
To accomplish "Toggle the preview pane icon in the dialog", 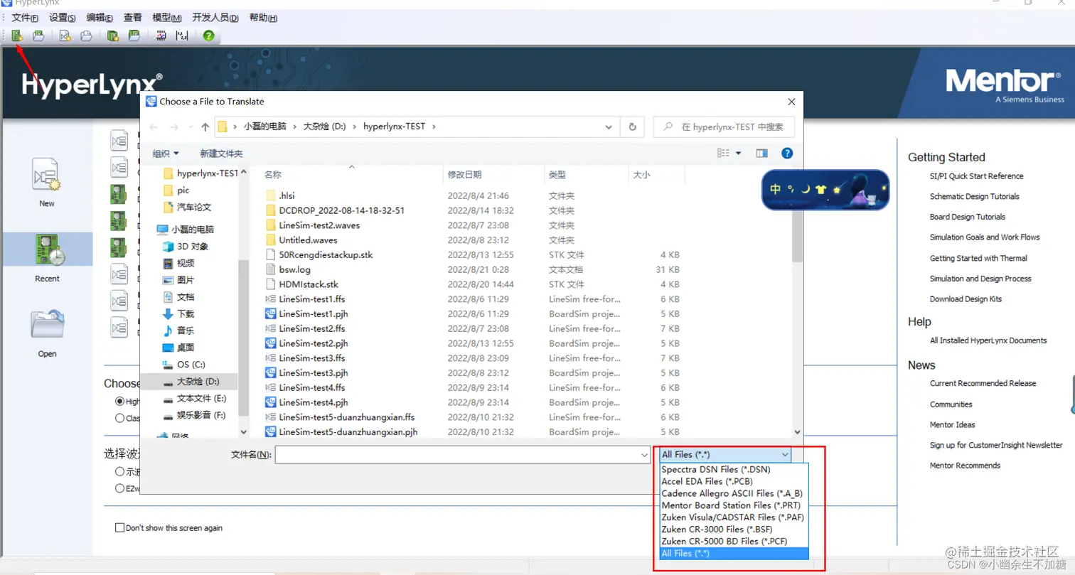I will [x=761, y=154].
